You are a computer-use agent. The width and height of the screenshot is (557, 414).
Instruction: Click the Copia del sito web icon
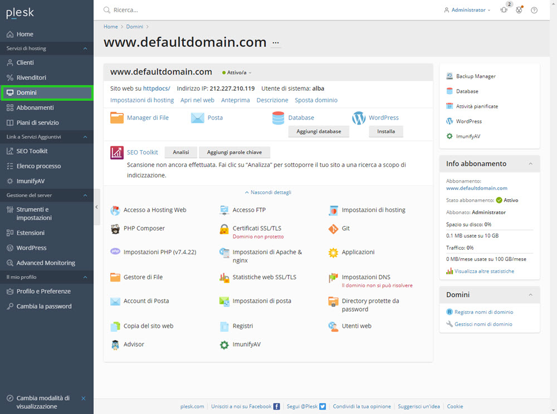pyautogui.click(x=115, y=327)
